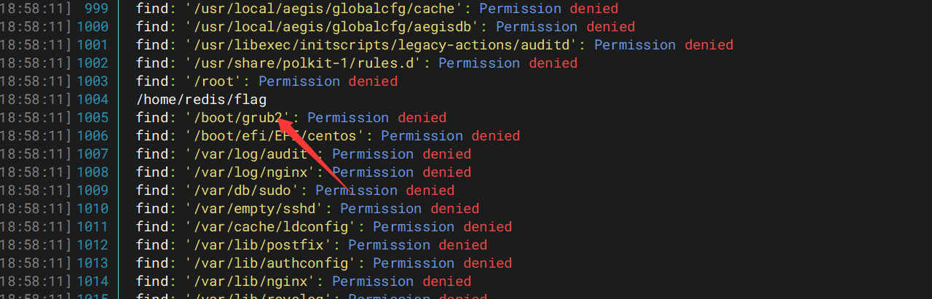Click the '/boot/efi/EFI/centos' path text
This screenshot has width=932, height=299.
click(275, 136)
